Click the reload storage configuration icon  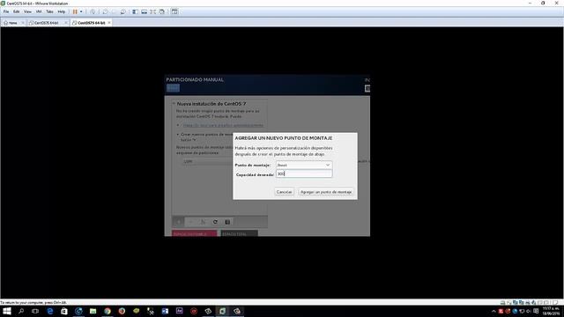tap(215, 222)
